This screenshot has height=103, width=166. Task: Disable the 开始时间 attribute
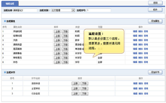point(146,31)
